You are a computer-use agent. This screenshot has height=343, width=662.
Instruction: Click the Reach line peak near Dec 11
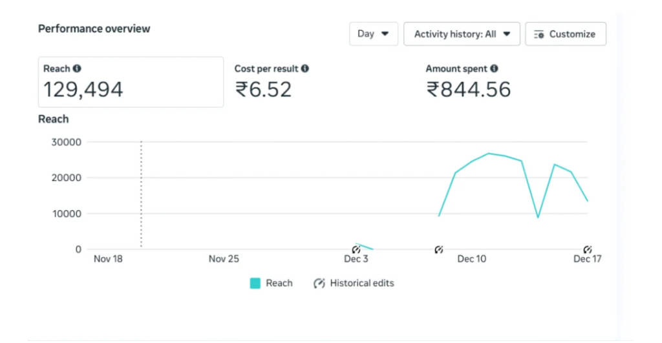coord(488,154)
